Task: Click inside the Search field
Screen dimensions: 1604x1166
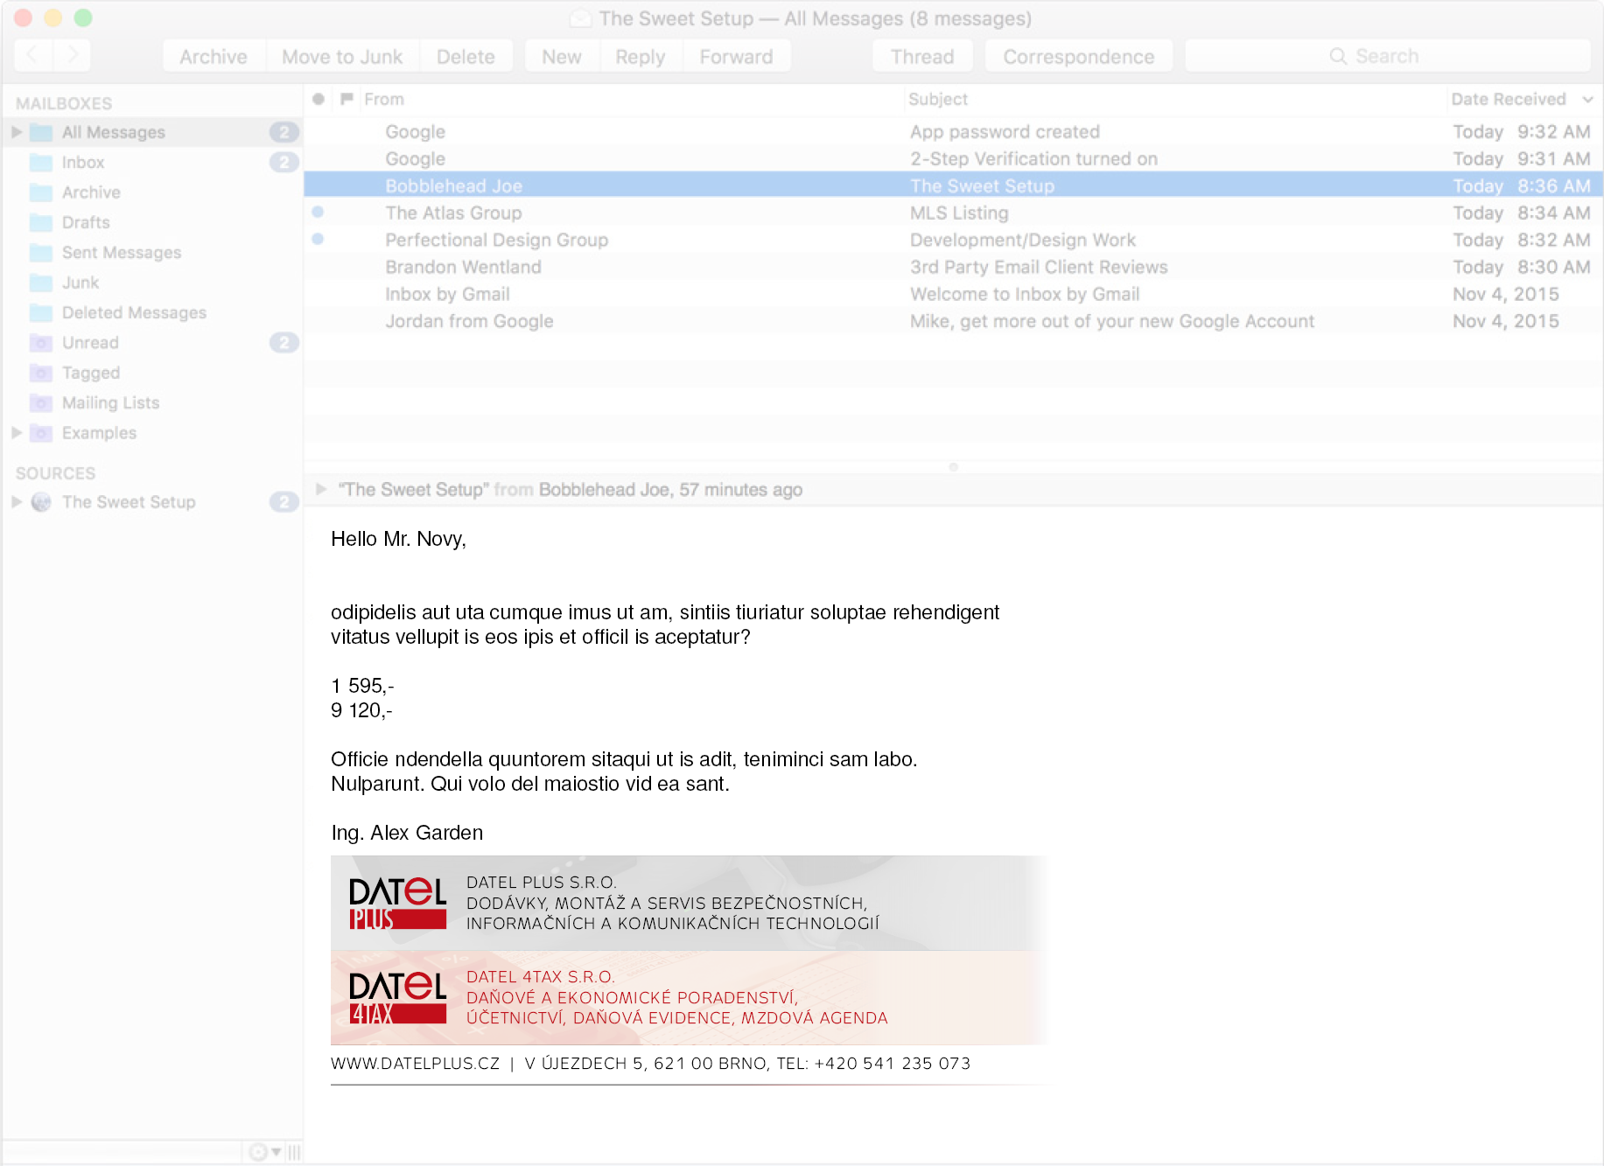Action: point(1387,56)
